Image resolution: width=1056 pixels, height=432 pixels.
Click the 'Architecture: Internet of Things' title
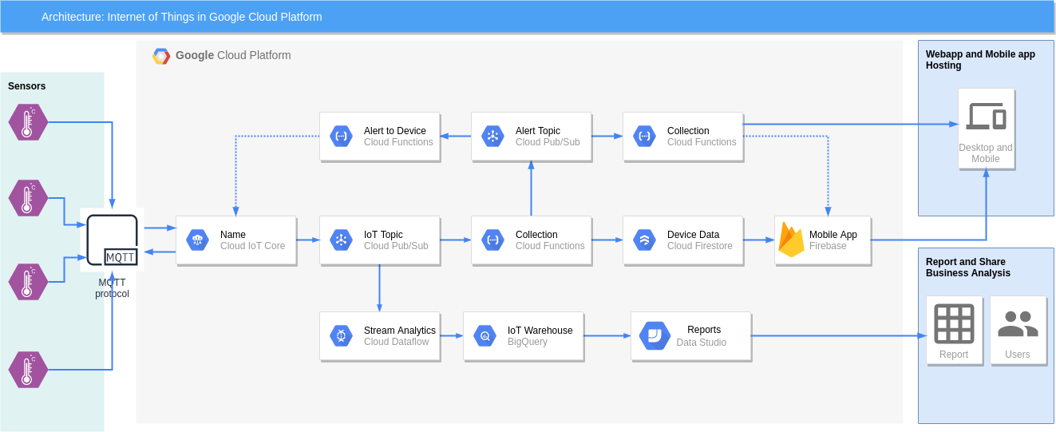tap(182, 17)
